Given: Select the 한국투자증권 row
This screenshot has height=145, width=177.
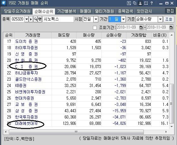Looking at the screenshot, I should [x=86, y=117].
